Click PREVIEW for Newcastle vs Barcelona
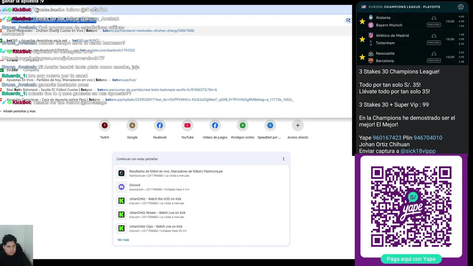The width and height of the screenshot is (473, 266). (434, 61)
